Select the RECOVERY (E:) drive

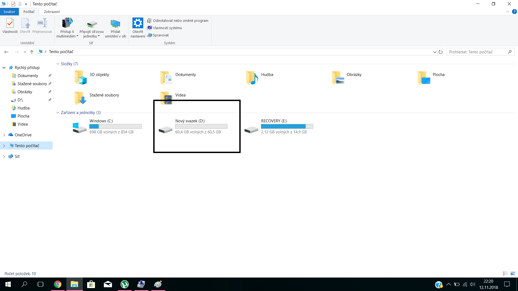[x=251, y=130]
